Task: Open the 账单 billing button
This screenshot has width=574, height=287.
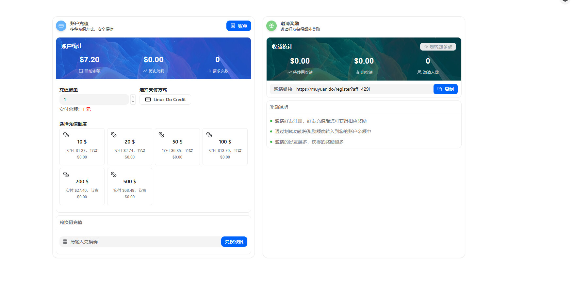Action: 239,26
